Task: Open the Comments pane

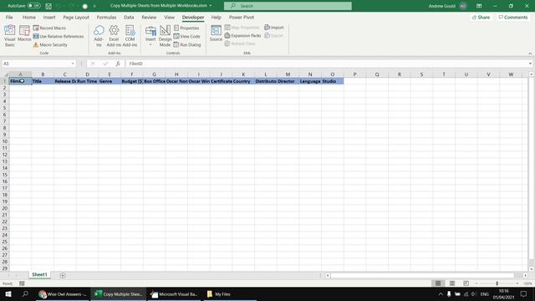Action: tap(512, 17)
